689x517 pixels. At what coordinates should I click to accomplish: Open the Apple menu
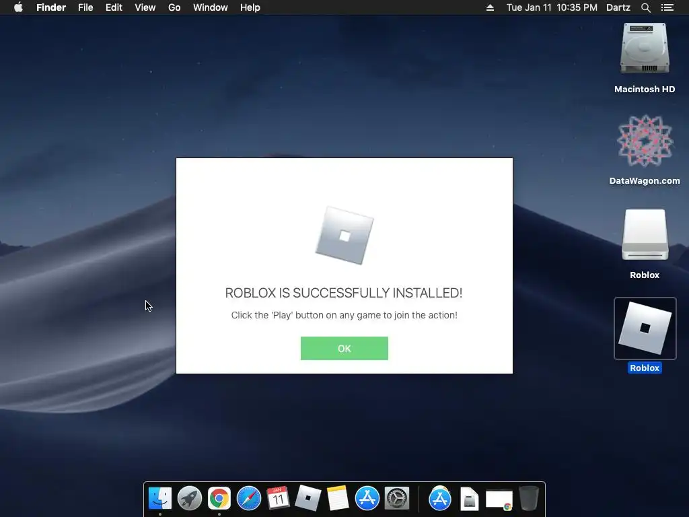pyautogui.click(x=18, y=7)
